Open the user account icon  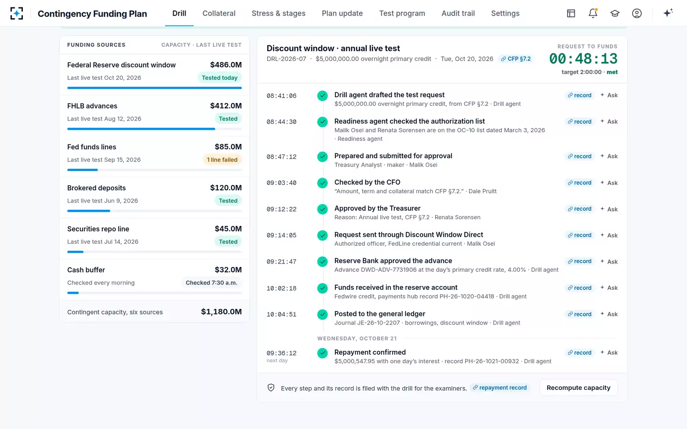tap(637, 13)
